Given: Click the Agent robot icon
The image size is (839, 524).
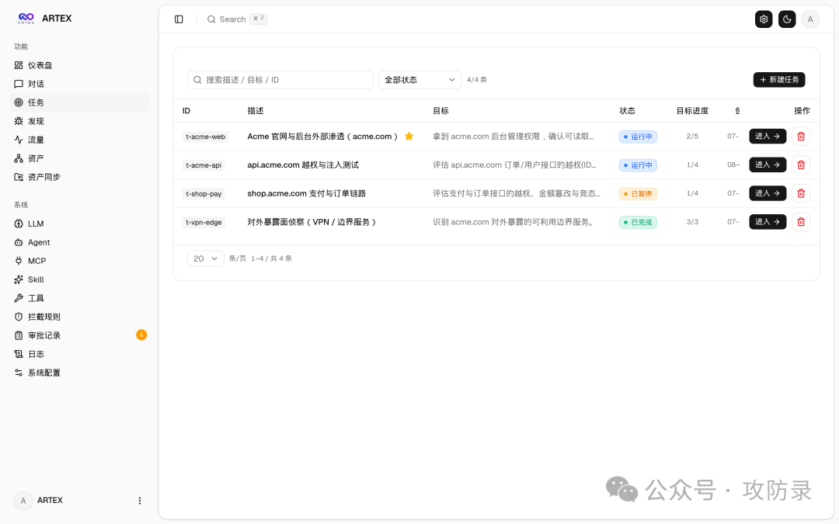Looking at the screenshot, I should point(19,242).
